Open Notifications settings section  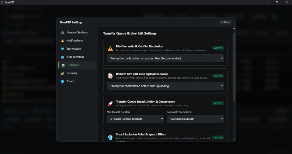[x=77, y=41]
